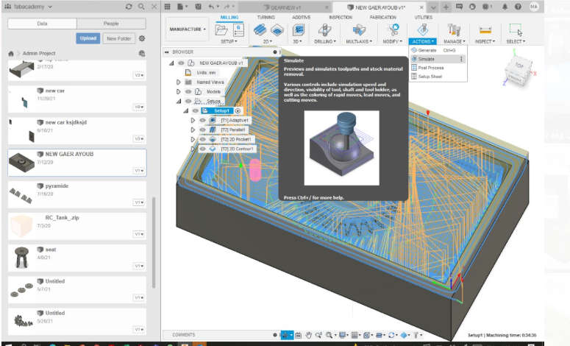Choose Setup Sheet from Actions menu

pos(438,77)
